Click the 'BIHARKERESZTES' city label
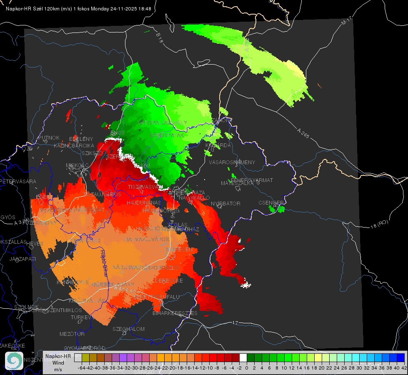The height and width of the screenshot is (375, 408). coord(175,313)
